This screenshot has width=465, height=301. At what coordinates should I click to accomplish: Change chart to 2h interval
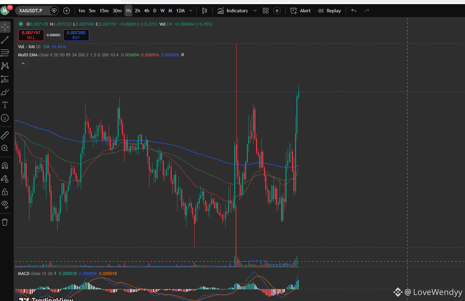pyautogui.click(x=137, y=11)
